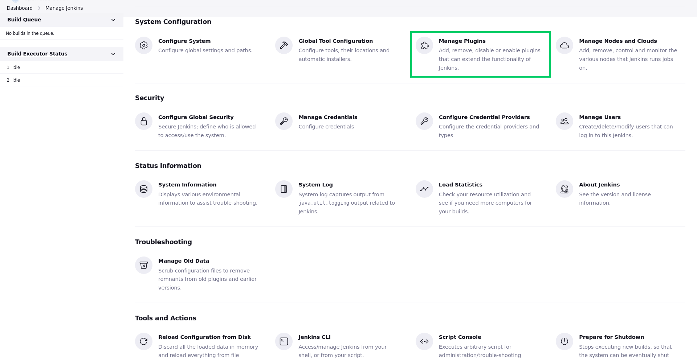
Task: Click the Configure System gear icon
Action: click(x=144, y=45)
